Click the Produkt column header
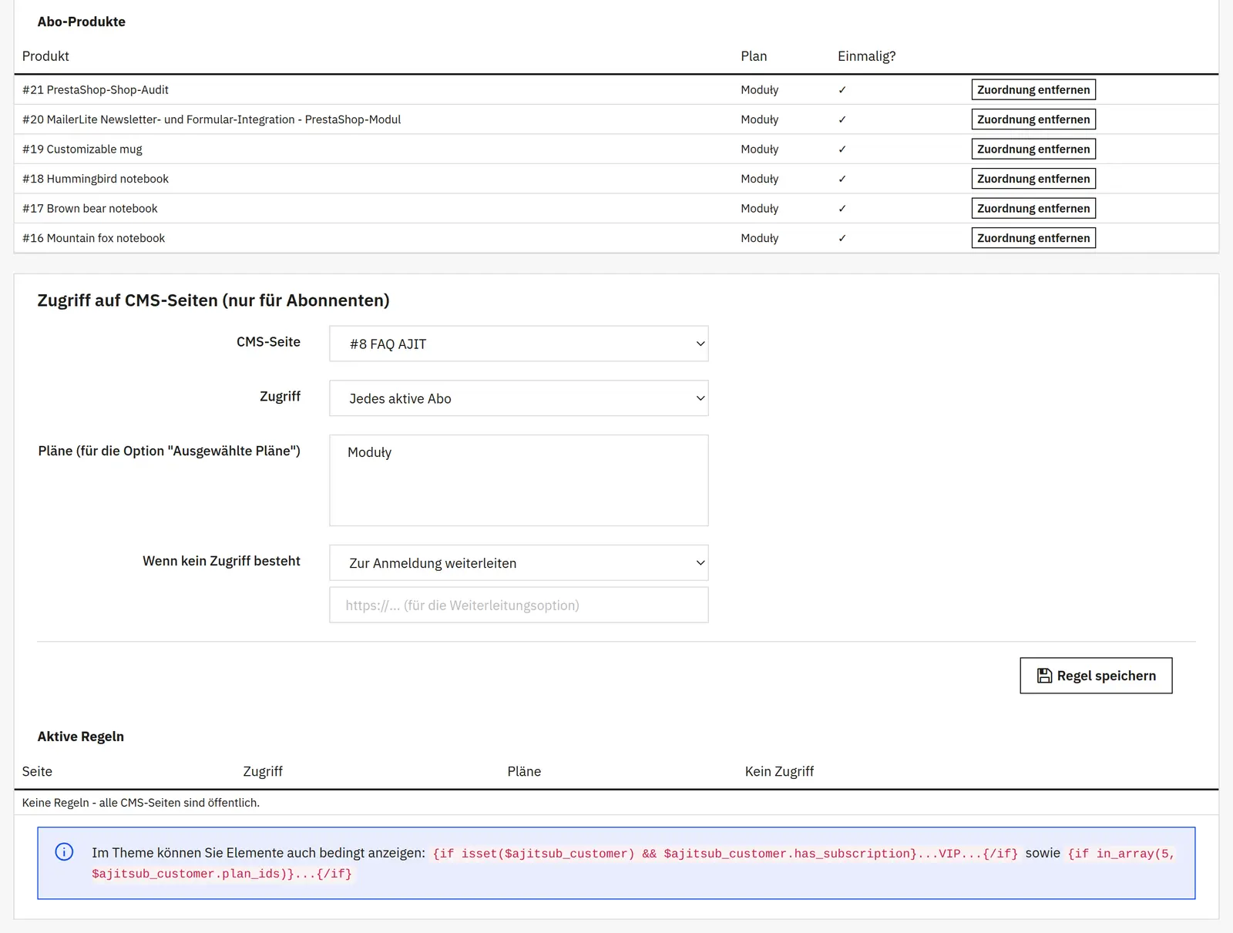Image resolution: width=1233 pixels, height=933 pixels. tap(45, 56)
